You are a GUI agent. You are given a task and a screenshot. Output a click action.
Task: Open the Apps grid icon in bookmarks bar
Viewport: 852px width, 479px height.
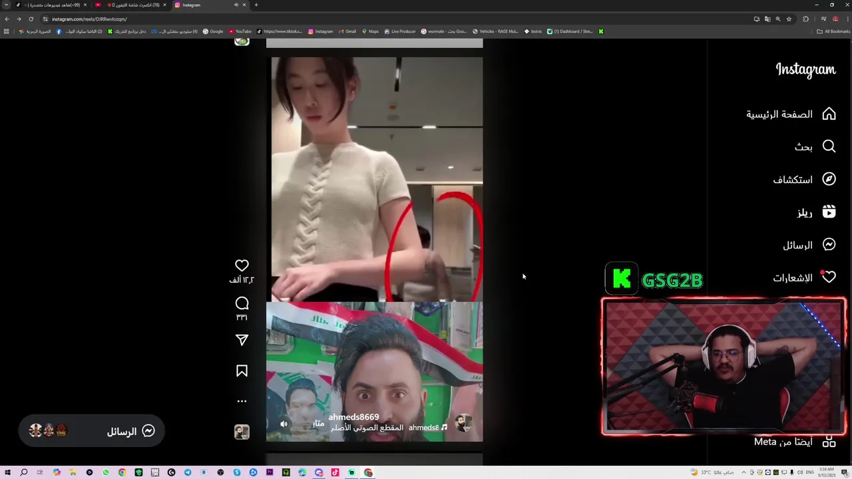click(x=7, y=31)
